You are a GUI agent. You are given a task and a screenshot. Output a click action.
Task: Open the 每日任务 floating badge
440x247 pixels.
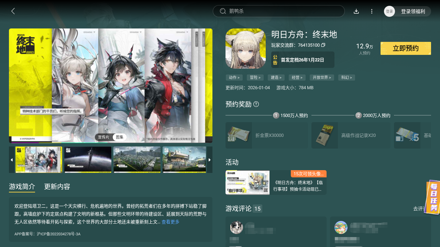(432, 197)
